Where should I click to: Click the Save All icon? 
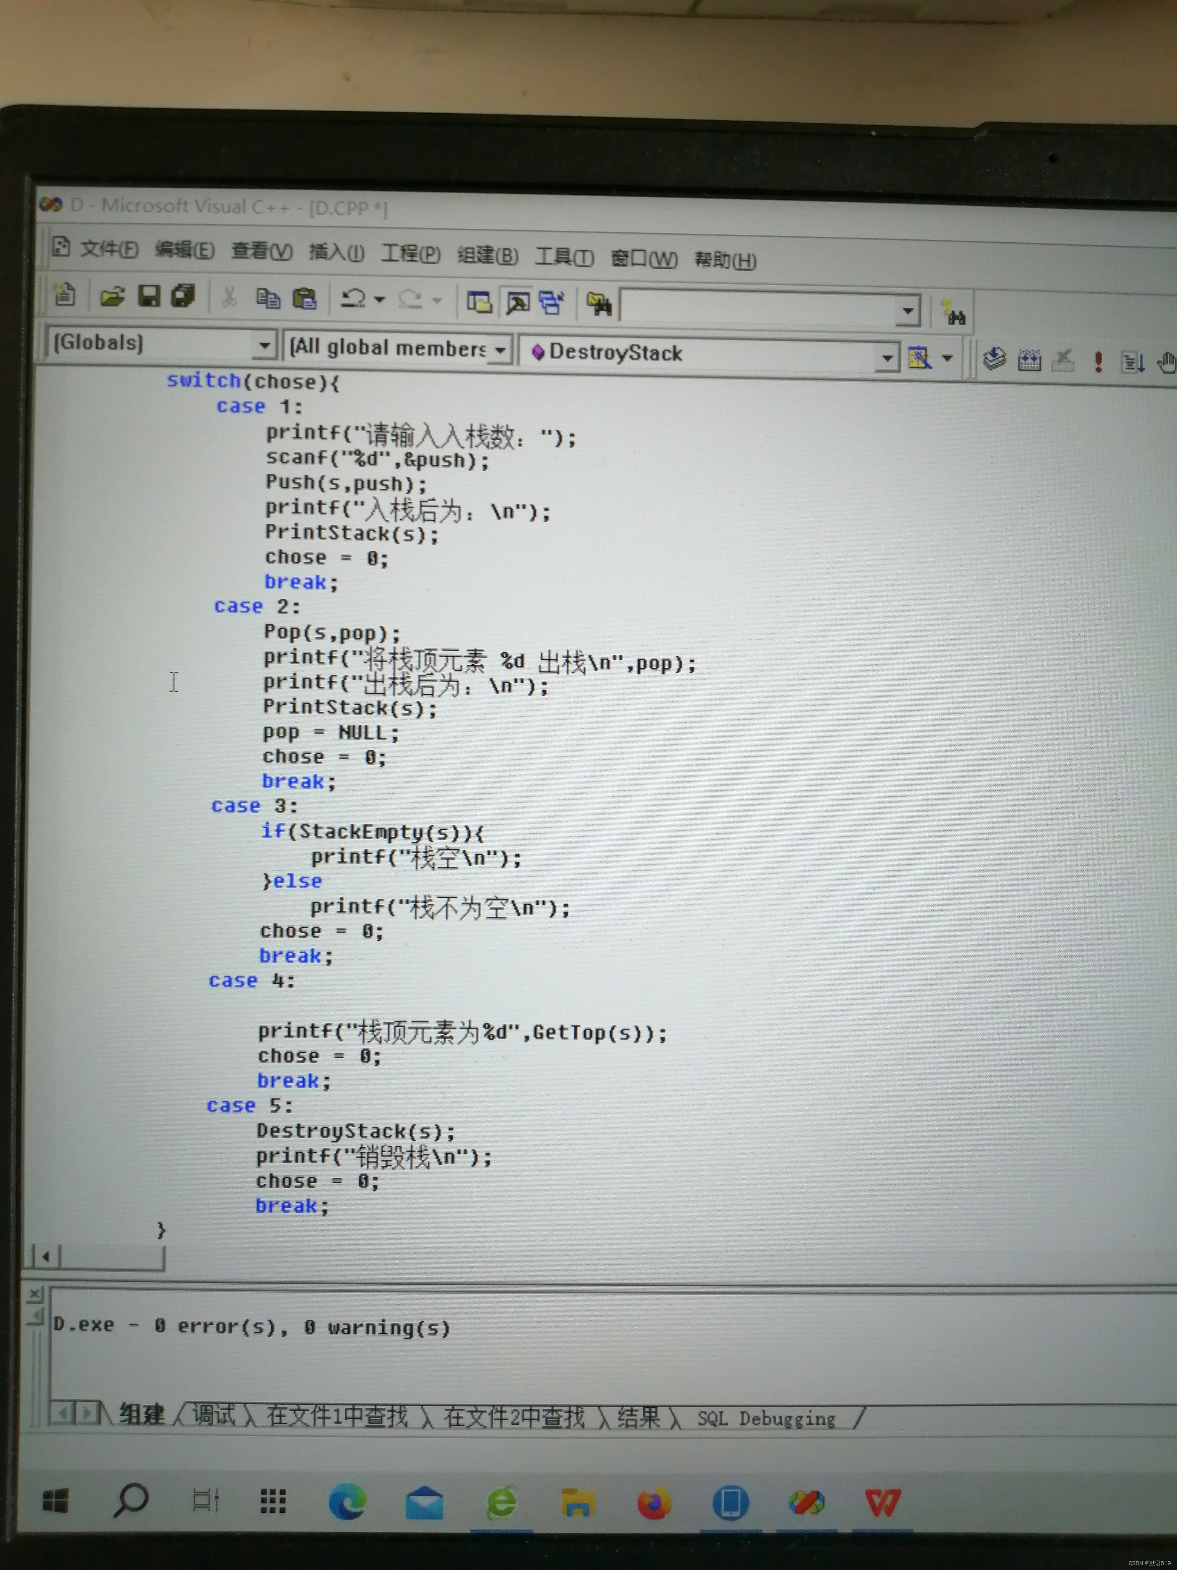click(183, 296)
